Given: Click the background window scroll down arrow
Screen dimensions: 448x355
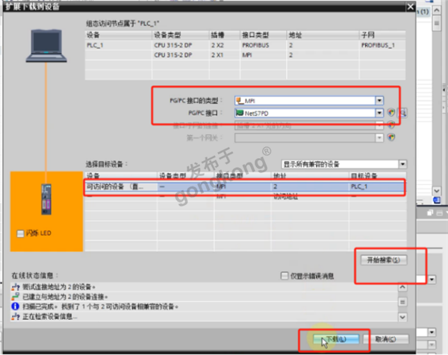Looking at the screenshot, I should pyautogui.click(x=437, y=190).
